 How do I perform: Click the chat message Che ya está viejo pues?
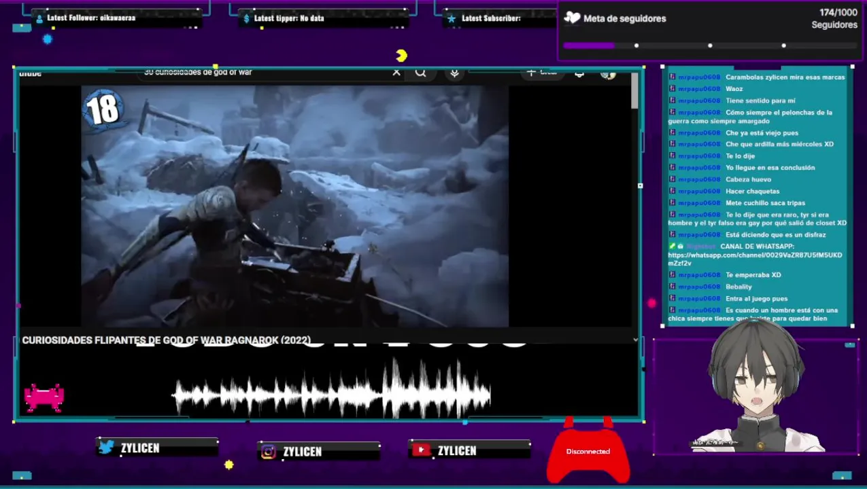[x=762, y=132]
